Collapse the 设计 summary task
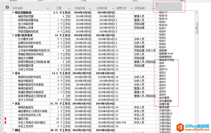 point(13,73)
